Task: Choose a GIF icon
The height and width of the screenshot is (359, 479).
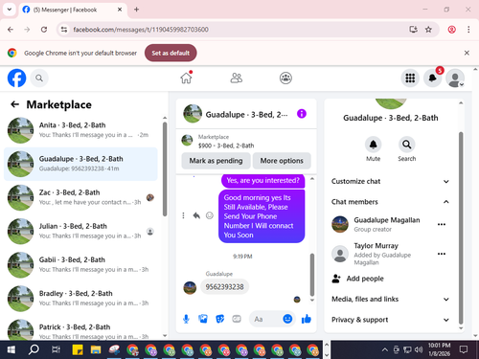Action: click(237, 319)
